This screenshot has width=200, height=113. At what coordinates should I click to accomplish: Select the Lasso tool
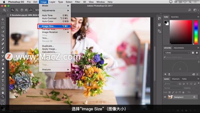[3, 27]
